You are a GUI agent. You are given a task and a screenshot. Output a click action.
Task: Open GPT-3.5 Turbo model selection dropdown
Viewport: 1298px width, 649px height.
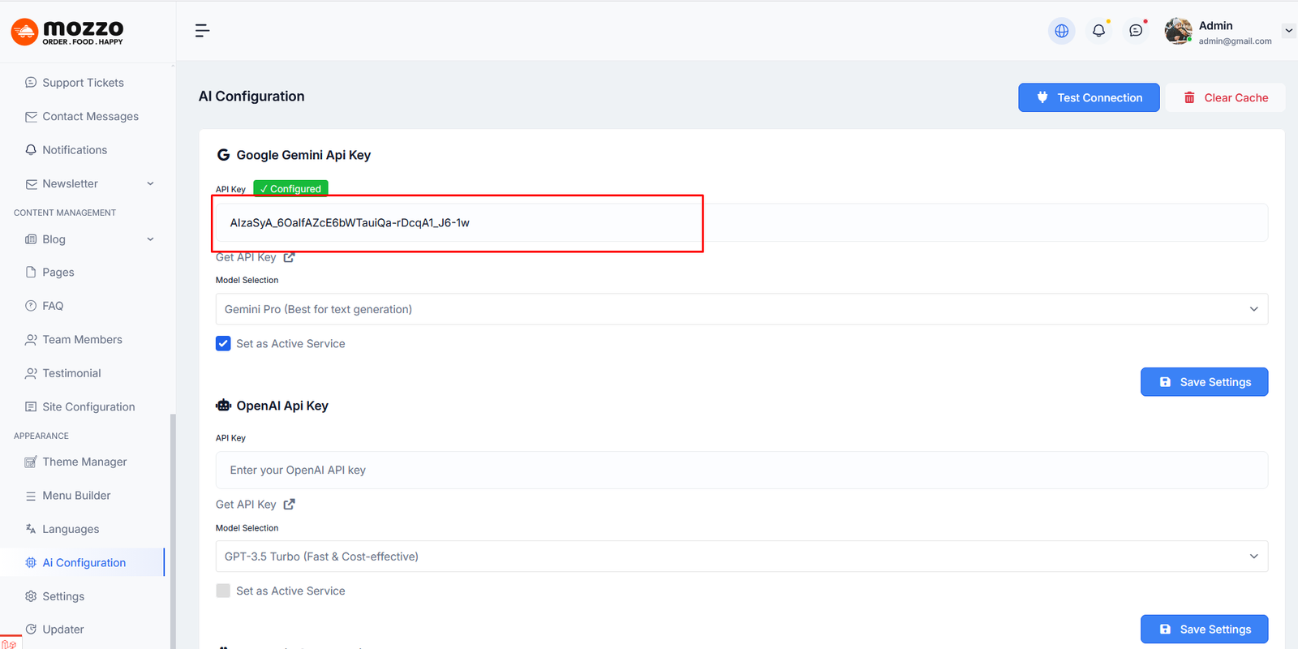(741, 557)
